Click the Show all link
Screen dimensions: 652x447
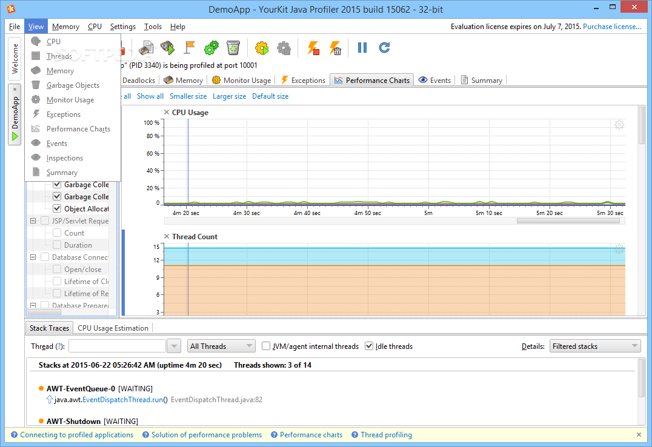click(x=150, y=96)
